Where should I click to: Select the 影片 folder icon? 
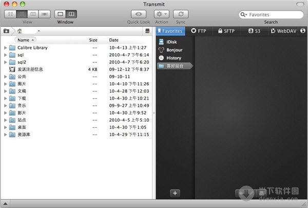(x=12, y=113)
